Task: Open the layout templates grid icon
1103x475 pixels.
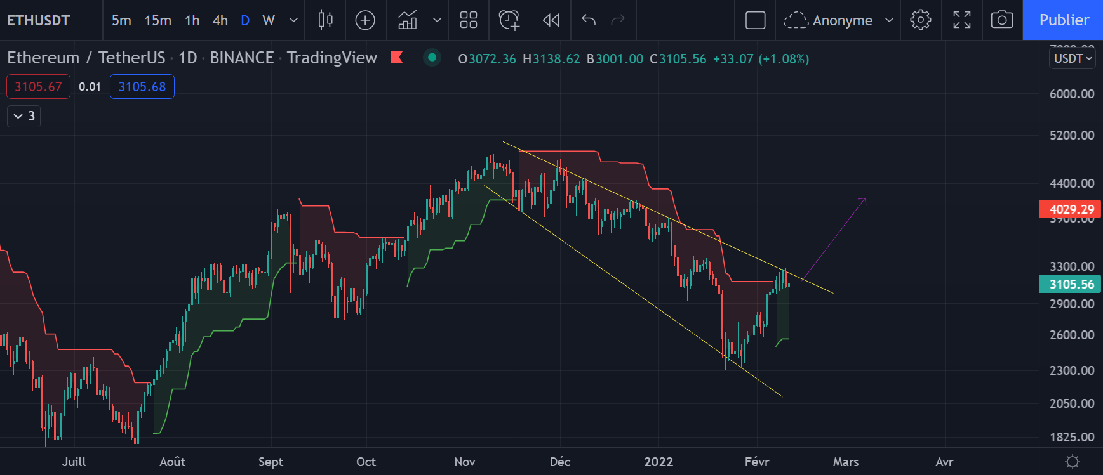Action: pos(468,20)
